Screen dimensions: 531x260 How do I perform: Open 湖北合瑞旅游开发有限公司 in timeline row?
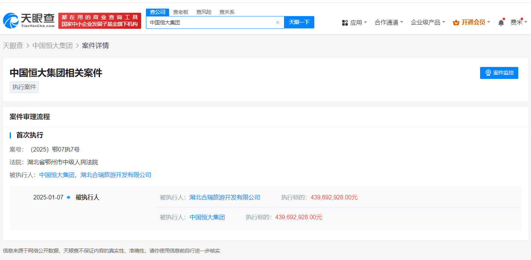pyautogui.click(x=225, y=197)
